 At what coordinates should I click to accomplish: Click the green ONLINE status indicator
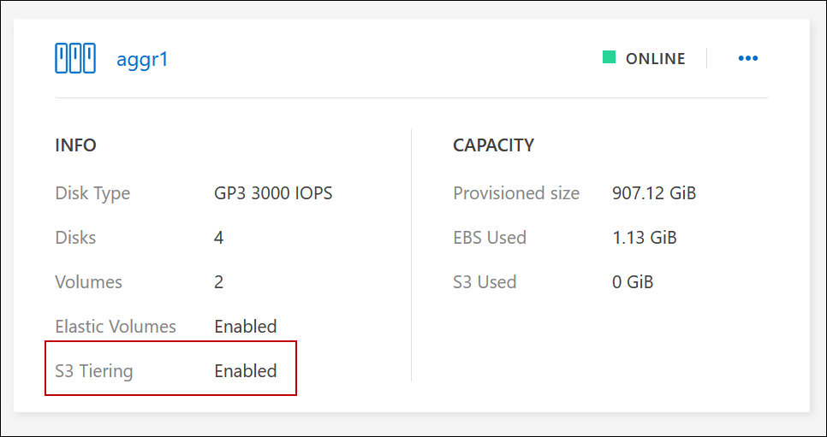click(x=609, y=58)
